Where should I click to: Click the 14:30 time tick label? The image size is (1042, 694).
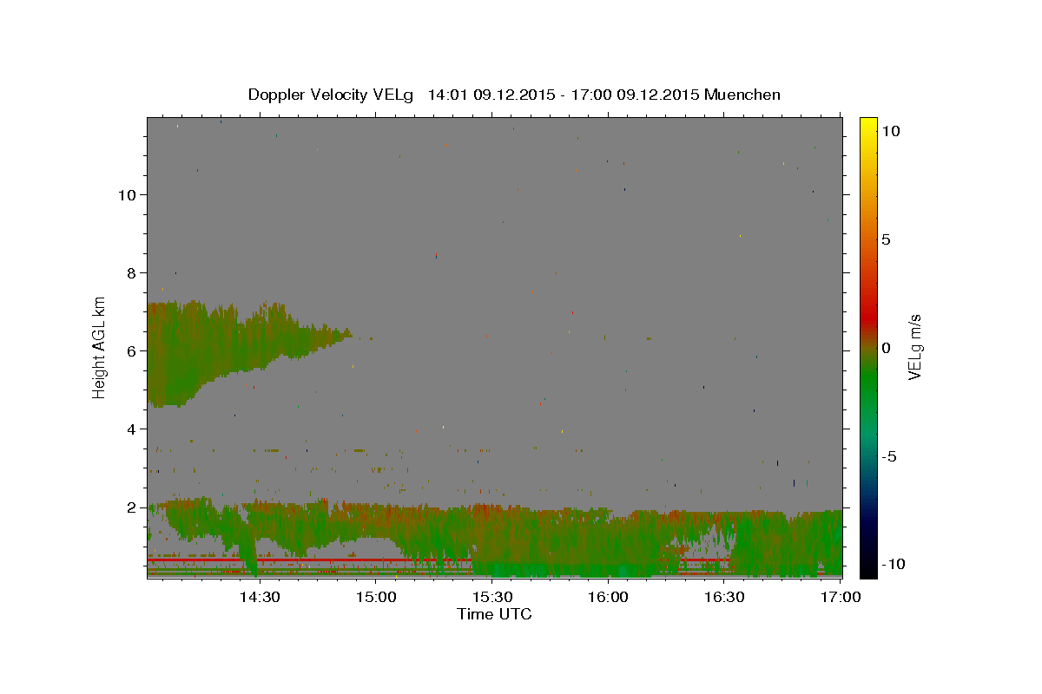259,597
